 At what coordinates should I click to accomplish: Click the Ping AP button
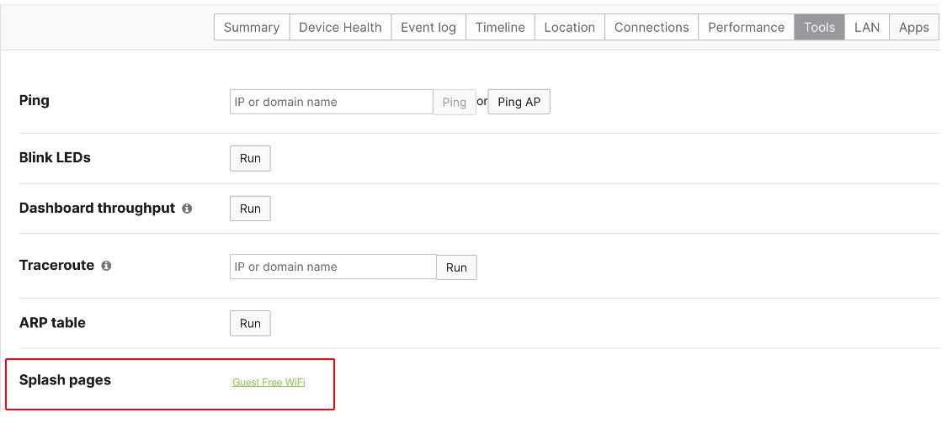[519, 102]
